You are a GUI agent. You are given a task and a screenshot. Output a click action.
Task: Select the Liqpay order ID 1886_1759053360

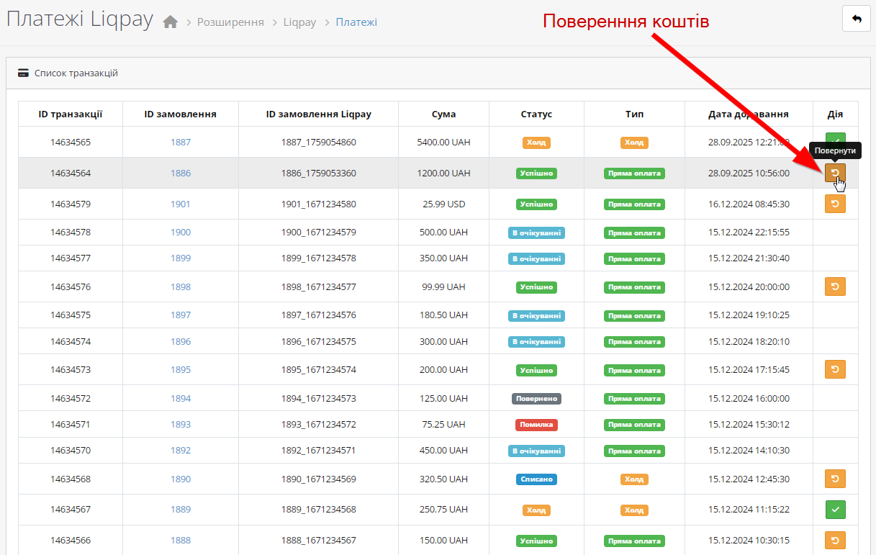318,173
